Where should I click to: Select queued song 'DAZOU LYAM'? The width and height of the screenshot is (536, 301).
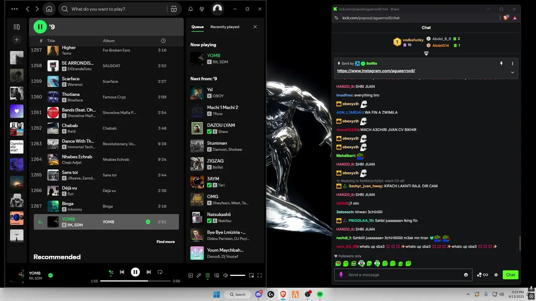pyautogui.click(x=221, y=125)
